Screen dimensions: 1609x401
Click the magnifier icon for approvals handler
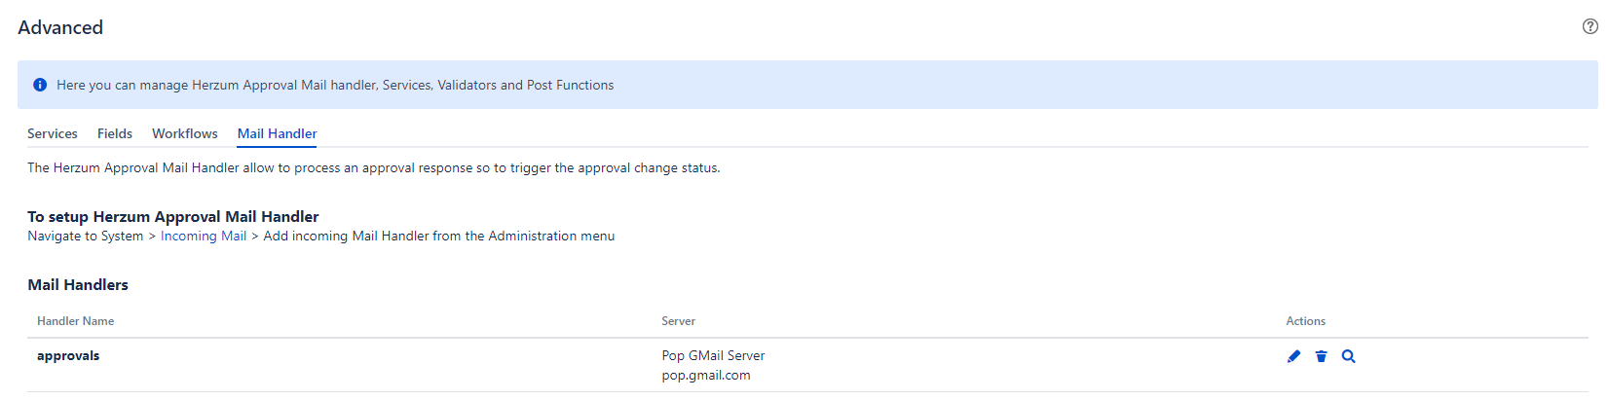coord(1348,356)
